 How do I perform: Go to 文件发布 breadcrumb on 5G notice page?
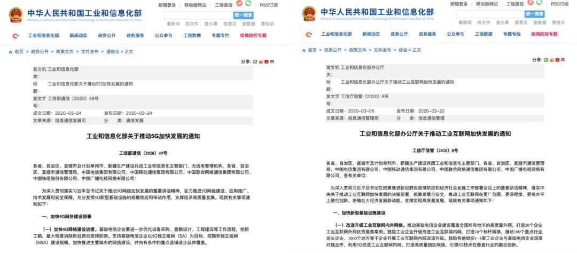tap(90, 52)
